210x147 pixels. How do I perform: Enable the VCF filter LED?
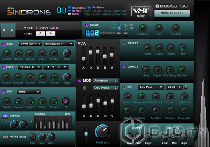[124, 87]
